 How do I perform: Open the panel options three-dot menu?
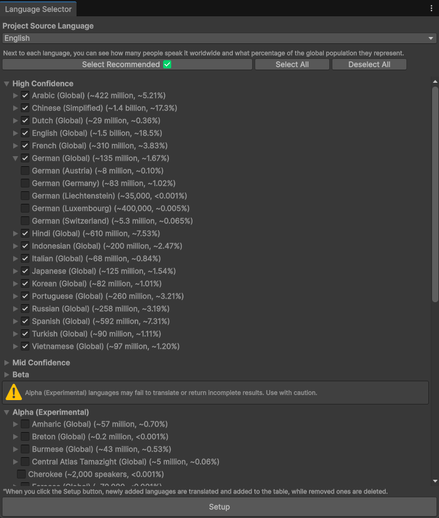[430, 9]
